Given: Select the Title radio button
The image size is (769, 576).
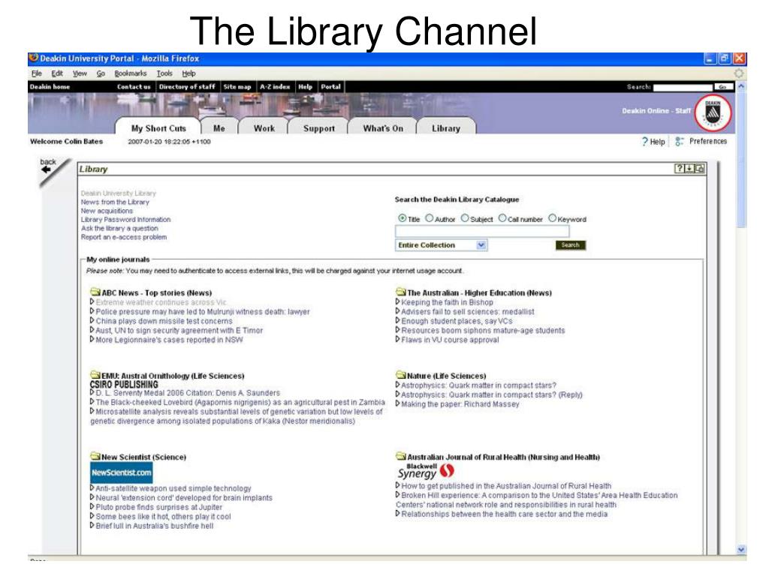Looking at the screenshot, I should [x=403, y=218].
